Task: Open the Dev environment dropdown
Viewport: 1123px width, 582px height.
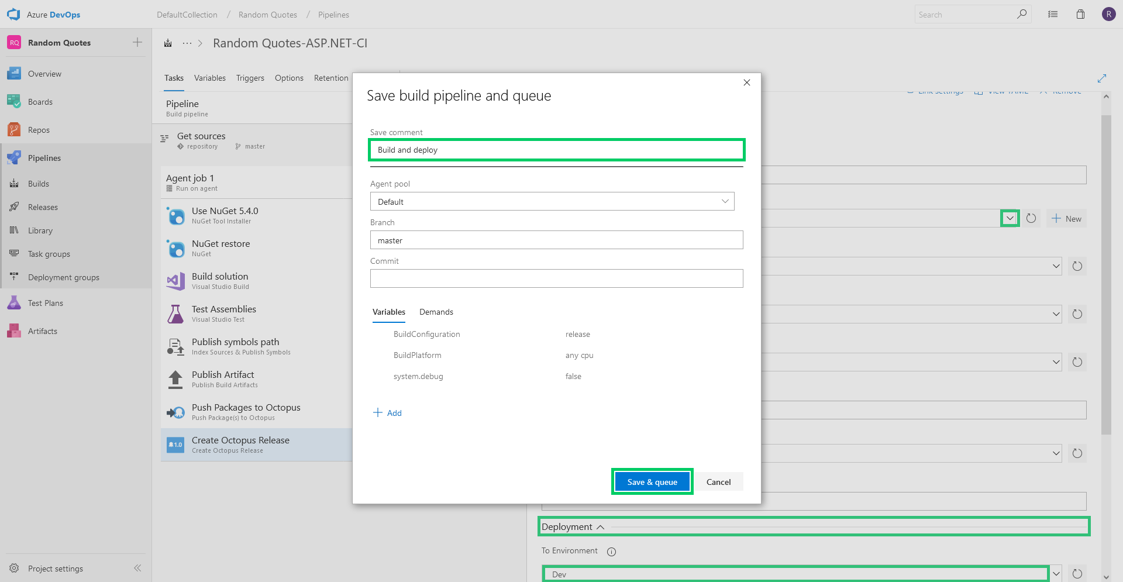Action: pos(1056,574)
